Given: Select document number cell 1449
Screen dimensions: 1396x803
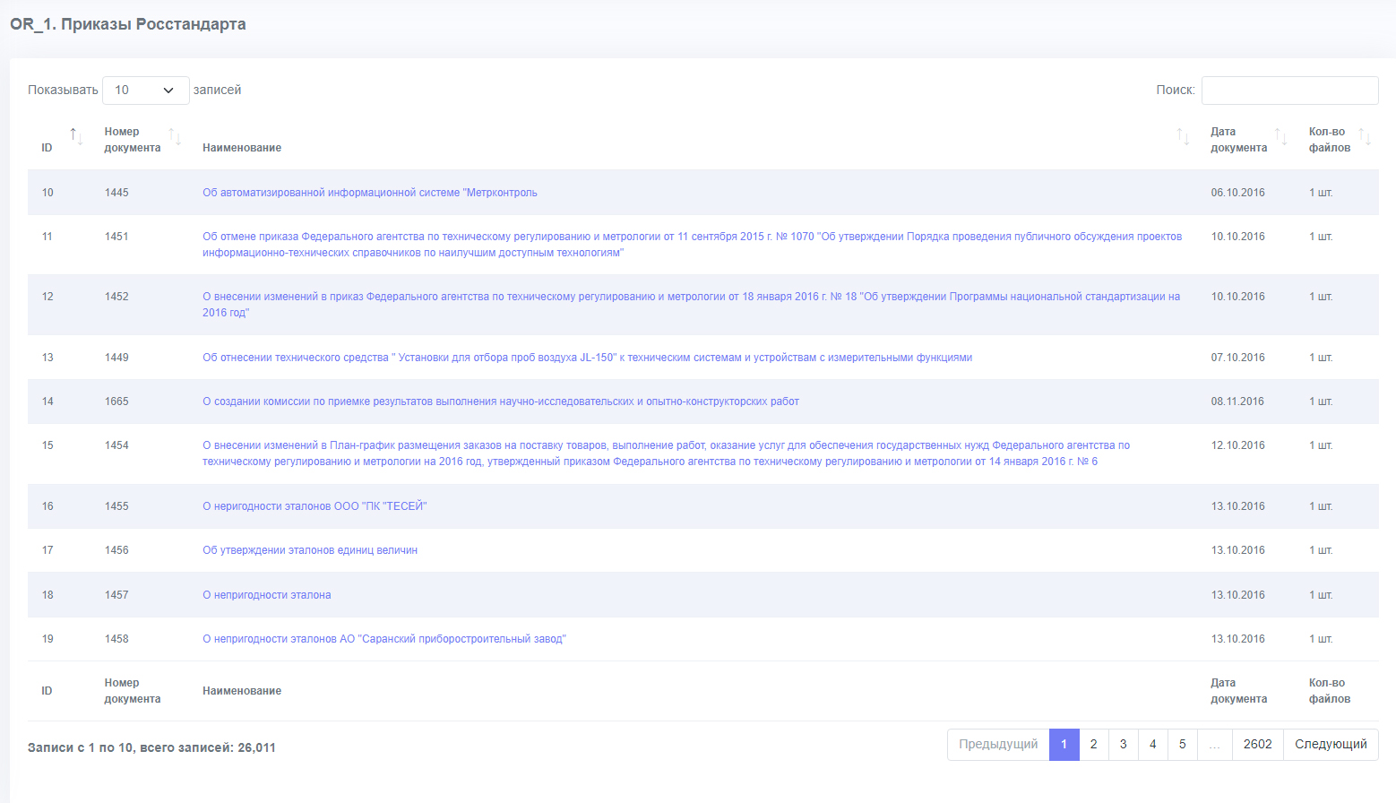Looking at the screenshot, I should click(116, 358).
